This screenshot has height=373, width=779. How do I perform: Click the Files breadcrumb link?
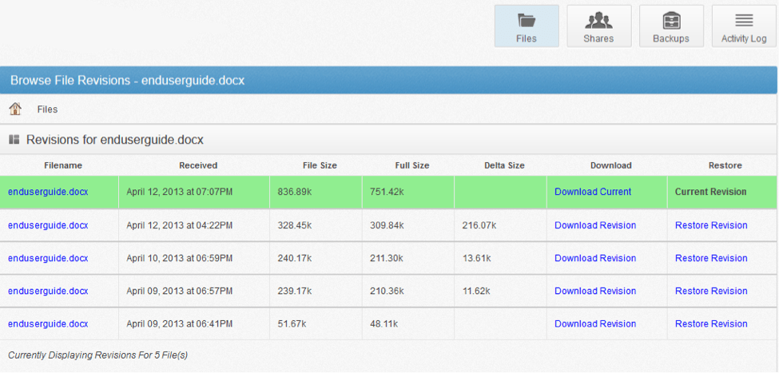(47, 109)
